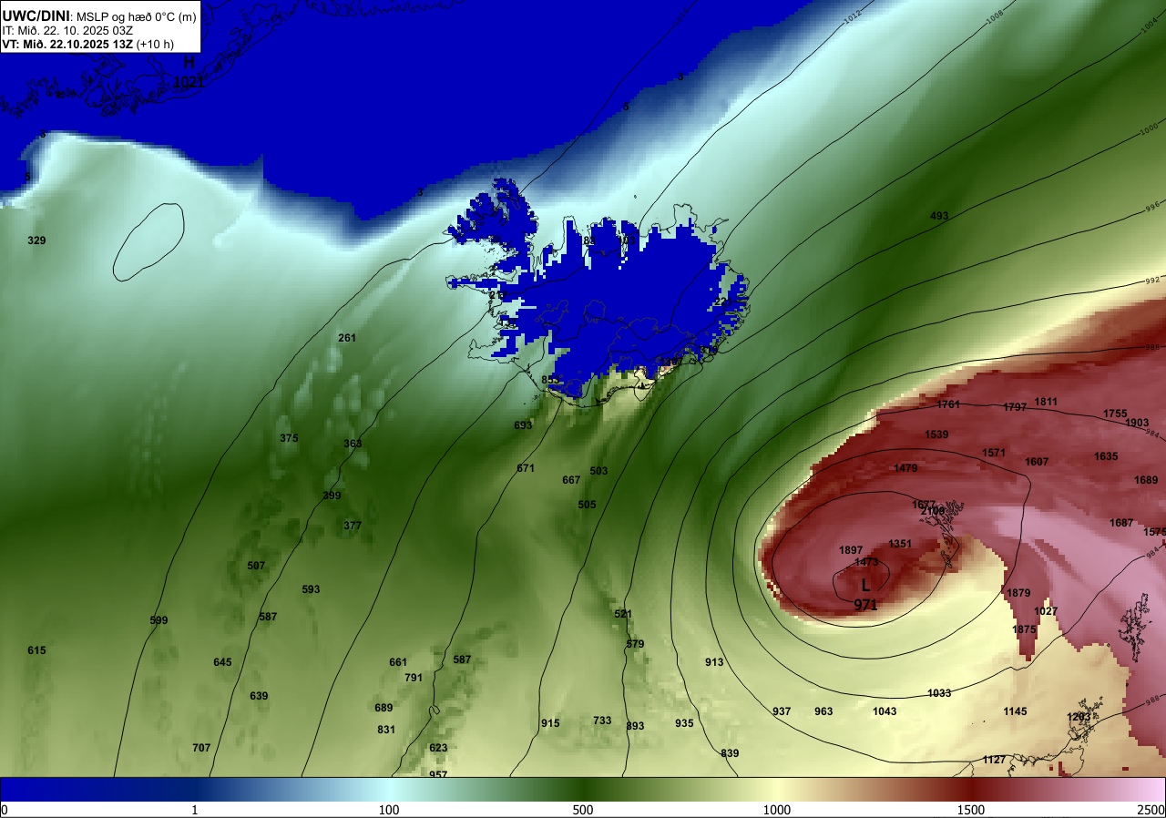Click the height value 1903
This screenshot has width=1166, height=818.
point(1137,423)
